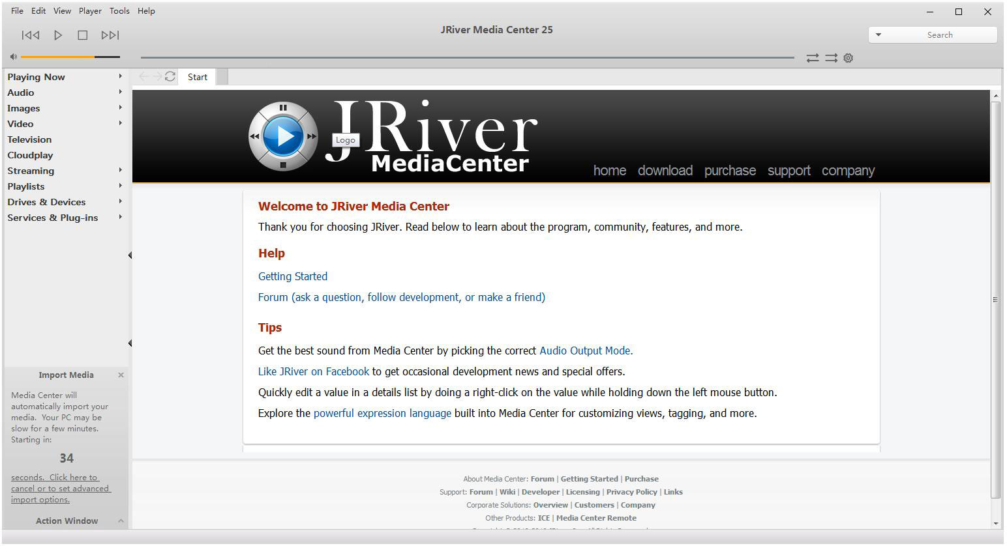The image size is (1007, 546).
Task: Adjust the volume slider
Action: pyautogui.click(x=68, y=57)
